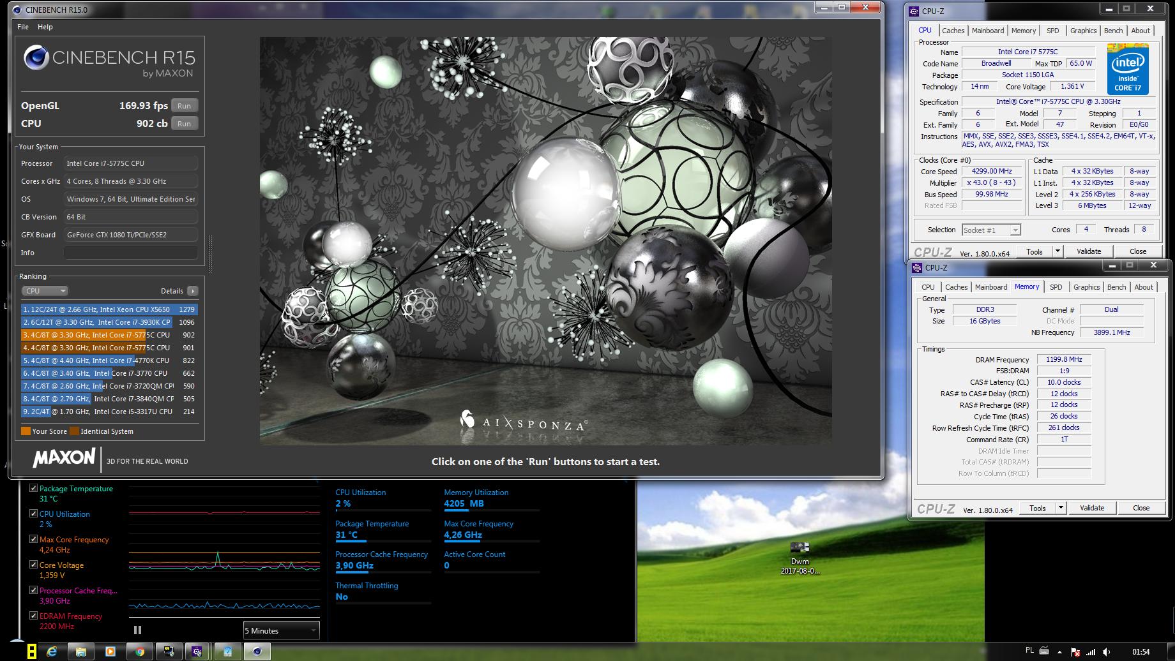Click the PL language indicator

point(1029,650)
